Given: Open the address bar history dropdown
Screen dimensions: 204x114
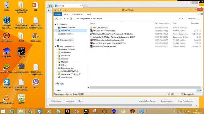Looking at the screenshot, I should click(180, 19).
